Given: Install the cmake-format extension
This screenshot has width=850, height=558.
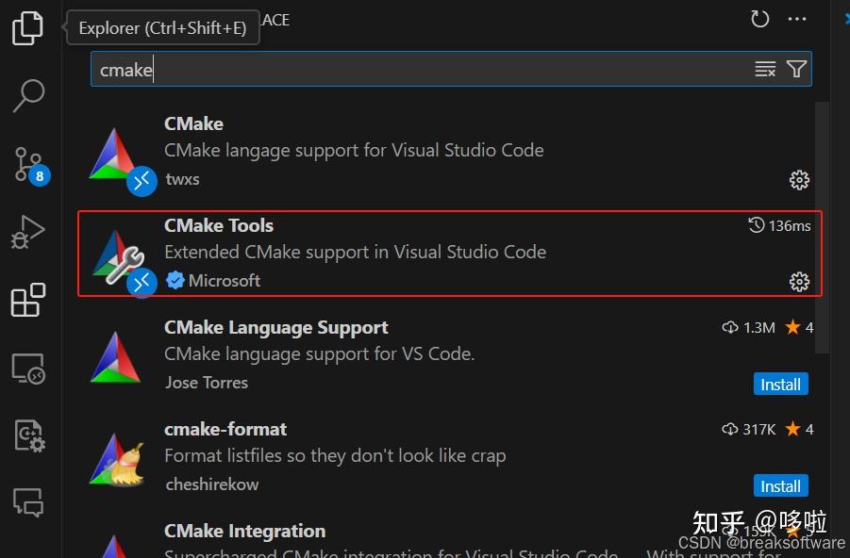Looking at the screenshot, I should click(780, 485).
